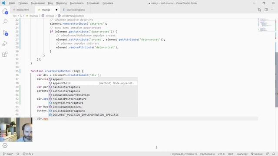The image size is (278, 156).
Task: Open the Run and Debug view
Action: click(5, 43)
